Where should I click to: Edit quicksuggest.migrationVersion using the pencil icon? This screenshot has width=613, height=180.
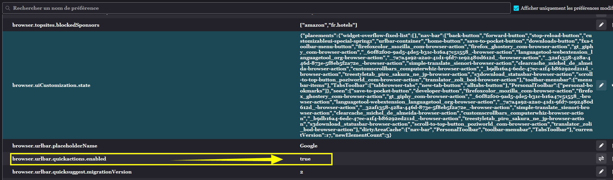click(601, 172)
